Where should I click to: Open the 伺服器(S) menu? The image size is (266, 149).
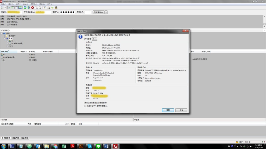(34, 4)
